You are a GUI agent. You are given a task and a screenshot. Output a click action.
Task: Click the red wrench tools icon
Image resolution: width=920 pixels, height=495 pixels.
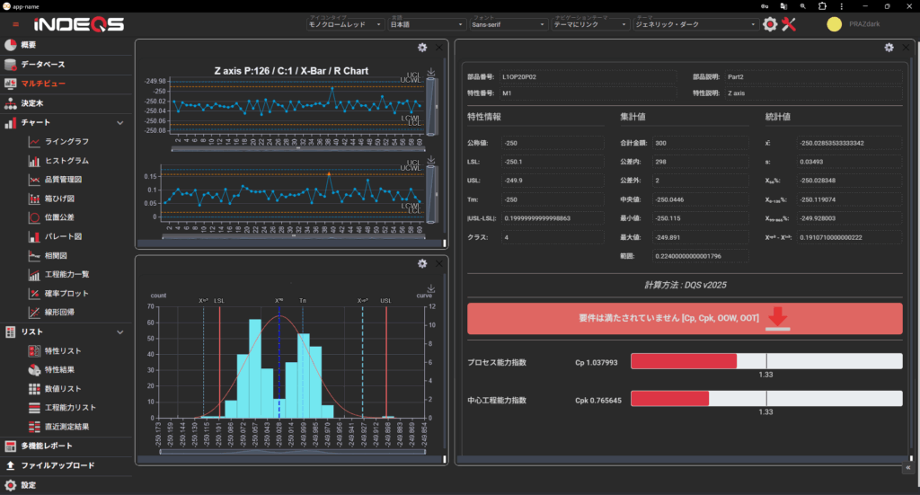[x=790, y=24]
